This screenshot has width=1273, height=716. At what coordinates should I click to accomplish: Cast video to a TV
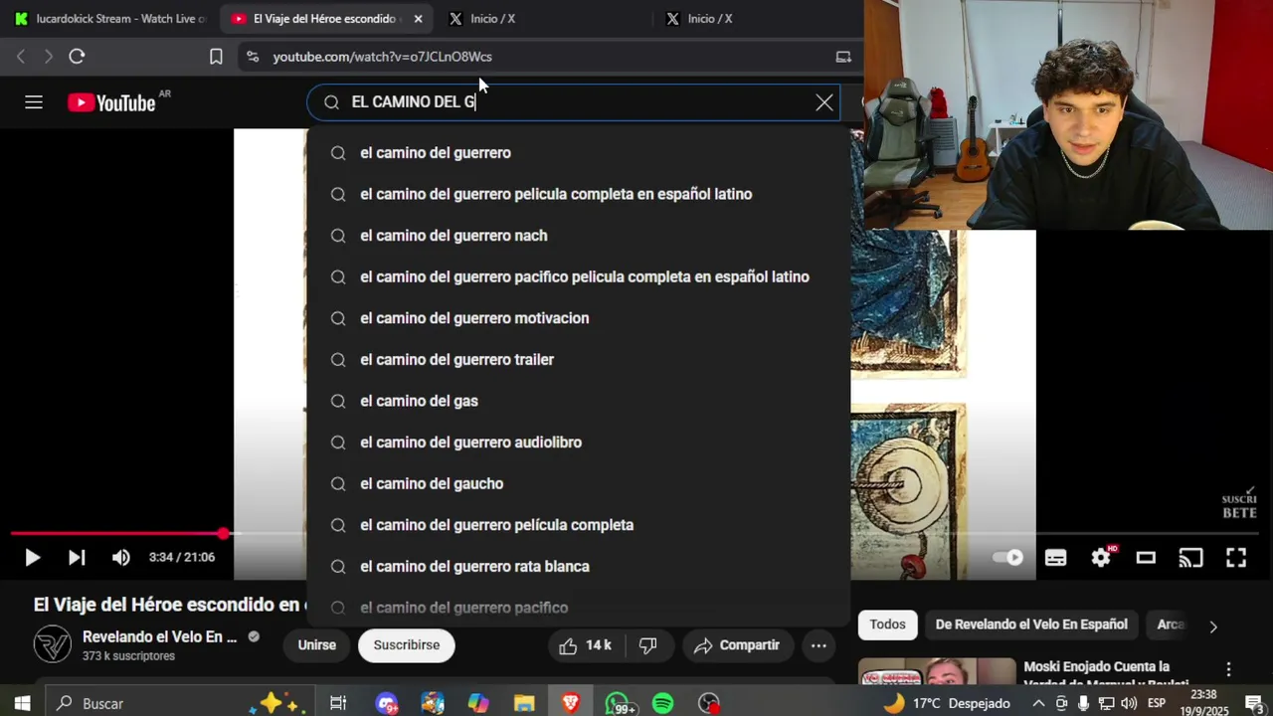(x=1190, y=558)
